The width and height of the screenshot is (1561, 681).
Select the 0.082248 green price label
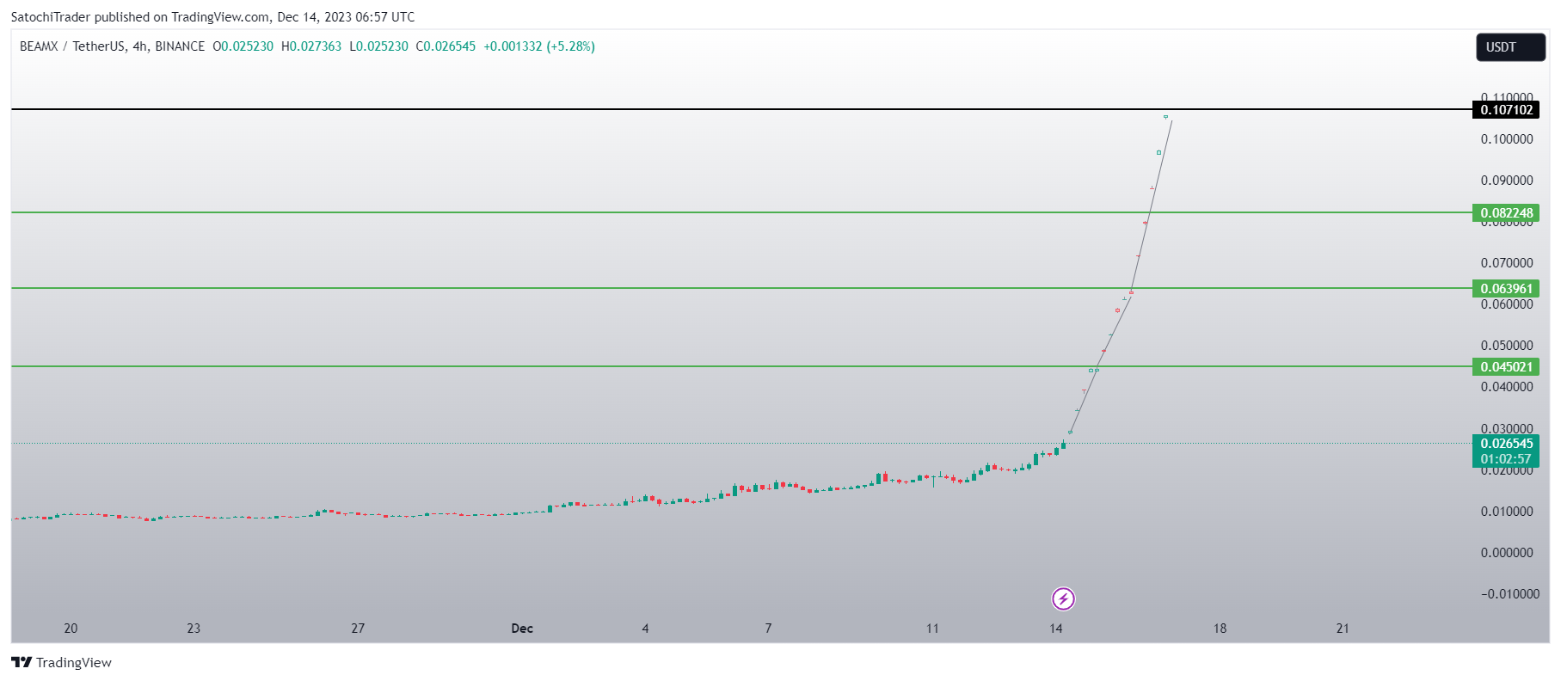(1506, 212)
